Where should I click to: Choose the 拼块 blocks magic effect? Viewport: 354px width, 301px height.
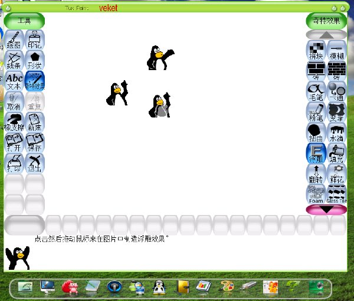point(316,51)
